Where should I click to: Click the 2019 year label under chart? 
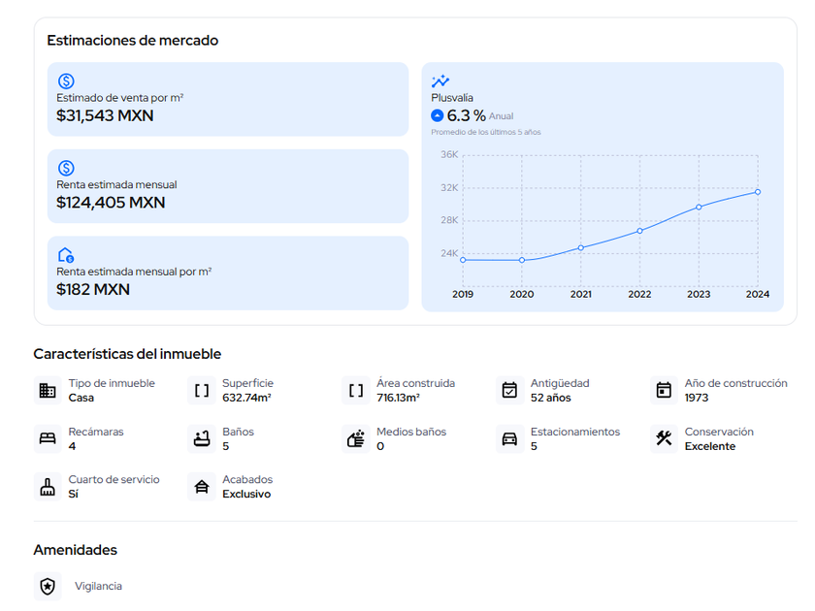click(x=463, y=294)
